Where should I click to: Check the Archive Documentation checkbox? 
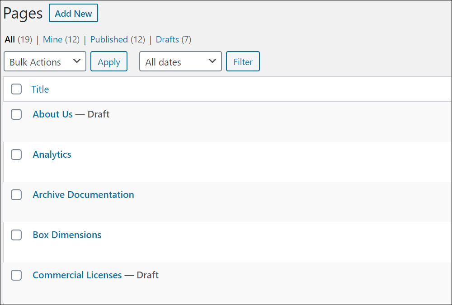pos(16,195)
